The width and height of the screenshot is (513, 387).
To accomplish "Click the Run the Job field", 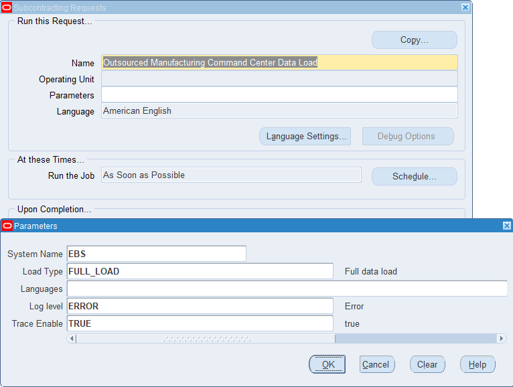I will (231, 175).
